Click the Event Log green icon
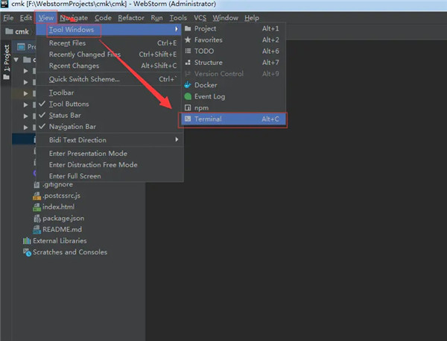This screenshot has width=447, height=341. (188, 96)
